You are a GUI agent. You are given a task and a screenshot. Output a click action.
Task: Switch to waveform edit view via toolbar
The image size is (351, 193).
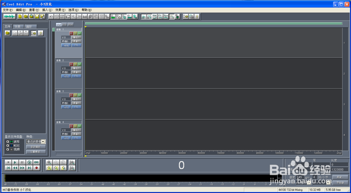9,16
